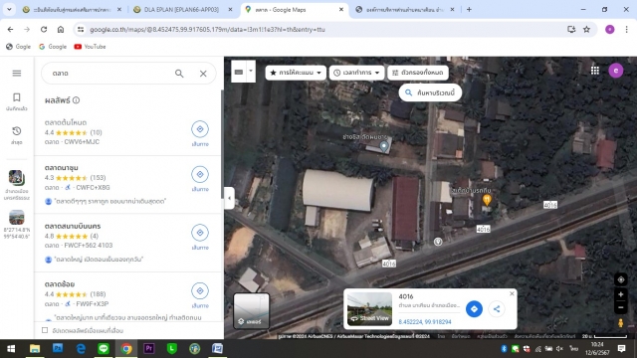Share the 4016 location

tap(497, 309)
